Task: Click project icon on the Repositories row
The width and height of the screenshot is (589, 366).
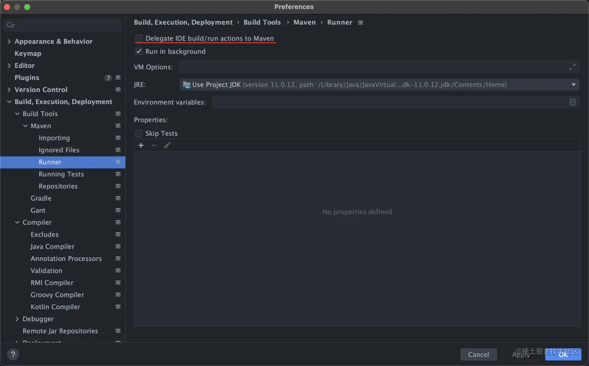Action: (x=118, y=186)
